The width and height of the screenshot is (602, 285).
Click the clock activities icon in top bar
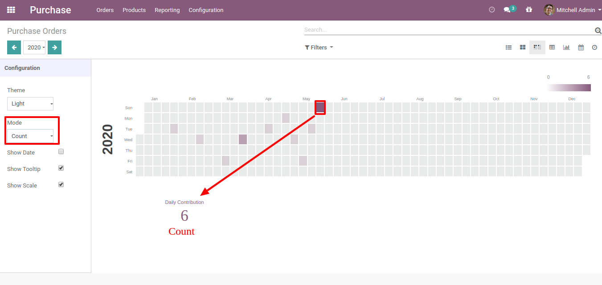coord(492,10)
